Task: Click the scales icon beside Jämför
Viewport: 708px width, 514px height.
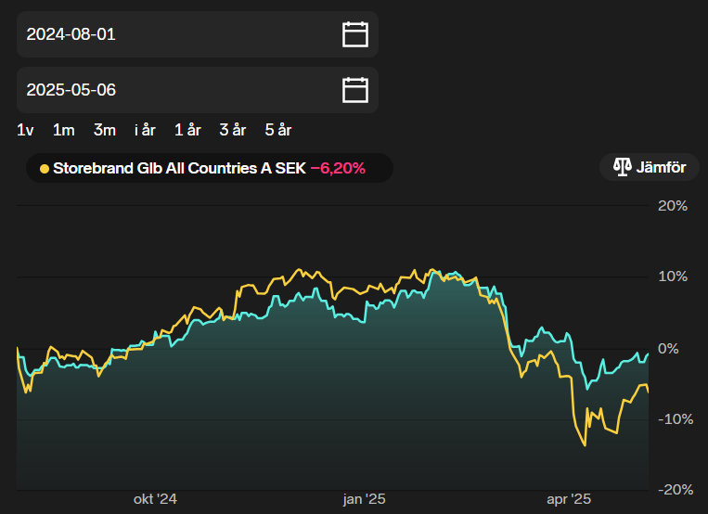Action: [622, 168]
